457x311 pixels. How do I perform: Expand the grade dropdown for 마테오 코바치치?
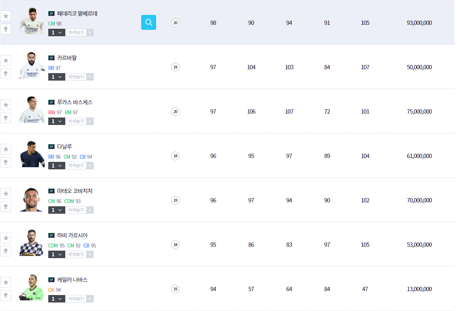(x=56, y=210)
